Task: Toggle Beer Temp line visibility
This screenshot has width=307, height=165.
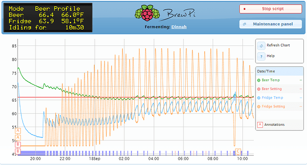Action: [279, 80]
